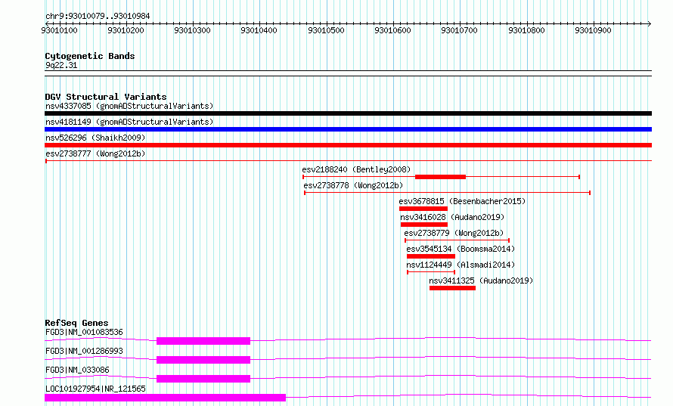Click the FGD3 NM_001286993 magenta exon block
673x406 pixels.
(203, 360)
